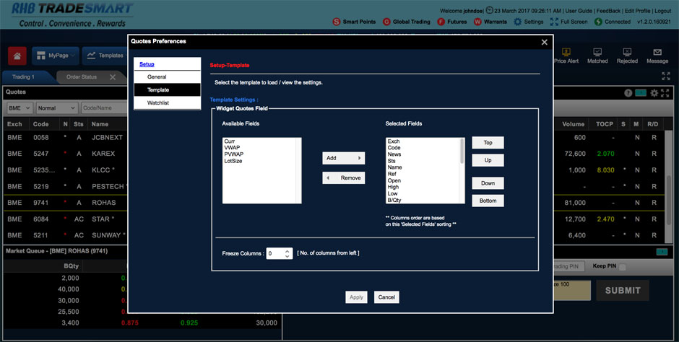
Task: Click the Full Screen icon
Action: pyautogui.click(x=555, y=22)
